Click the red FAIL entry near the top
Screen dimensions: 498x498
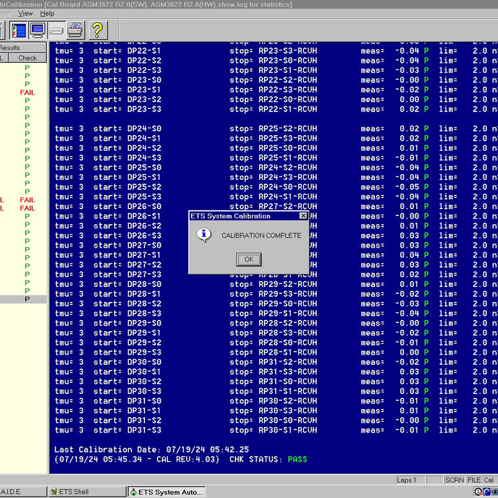tap(28, 92)
